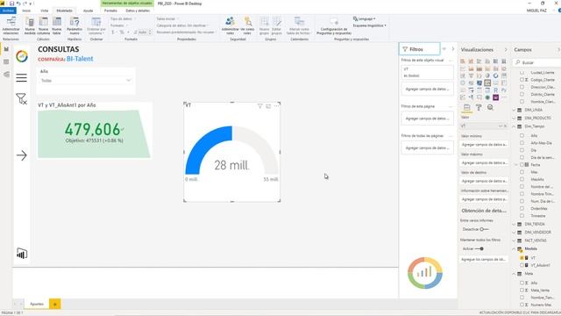Check the Fecha field checkbox
This screenshot has height=316, width=561.
pos(522,165)
